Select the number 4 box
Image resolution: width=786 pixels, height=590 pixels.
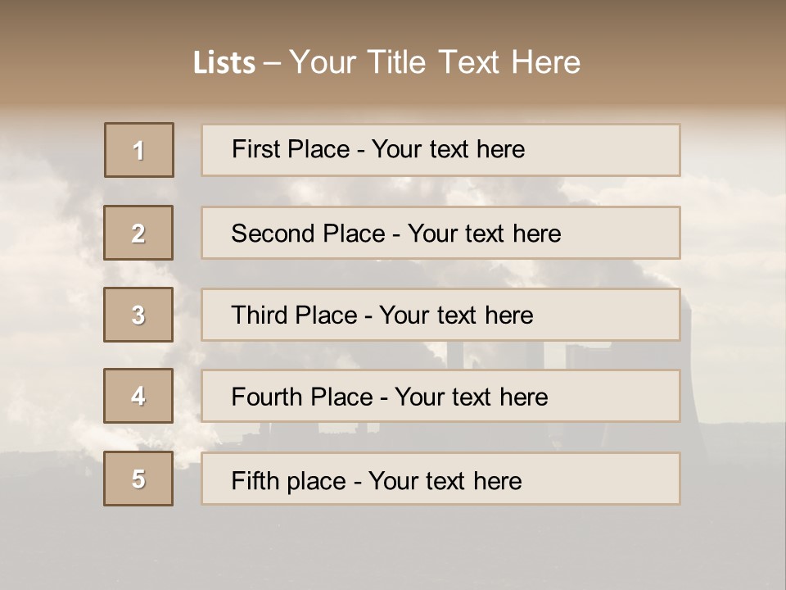click(138, 396)
